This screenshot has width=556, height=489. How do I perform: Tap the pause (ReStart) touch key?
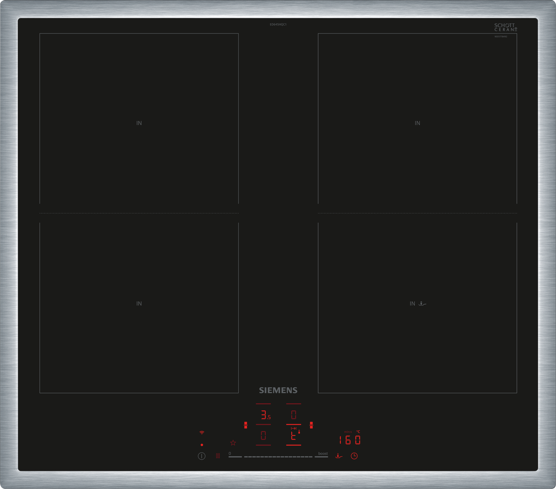tap(218, 456)
